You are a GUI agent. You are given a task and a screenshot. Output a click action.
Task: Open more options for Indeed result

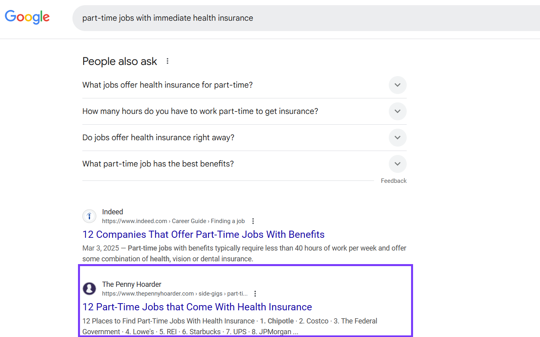coord(253,221)
